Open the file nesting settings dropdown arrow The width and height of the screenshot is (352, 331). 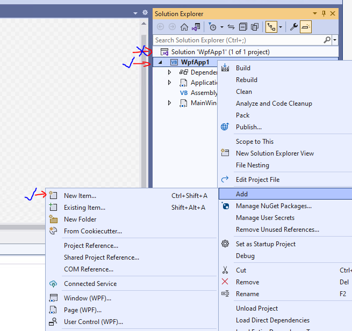pos(281,27)
